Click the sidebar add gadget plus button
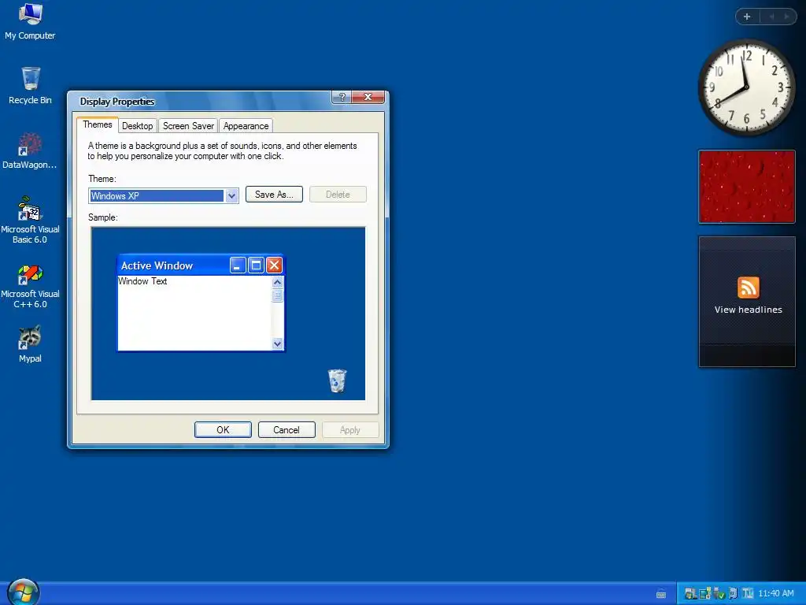The height and width of the screenshot is (605, 806). click(x=747, y=17)
